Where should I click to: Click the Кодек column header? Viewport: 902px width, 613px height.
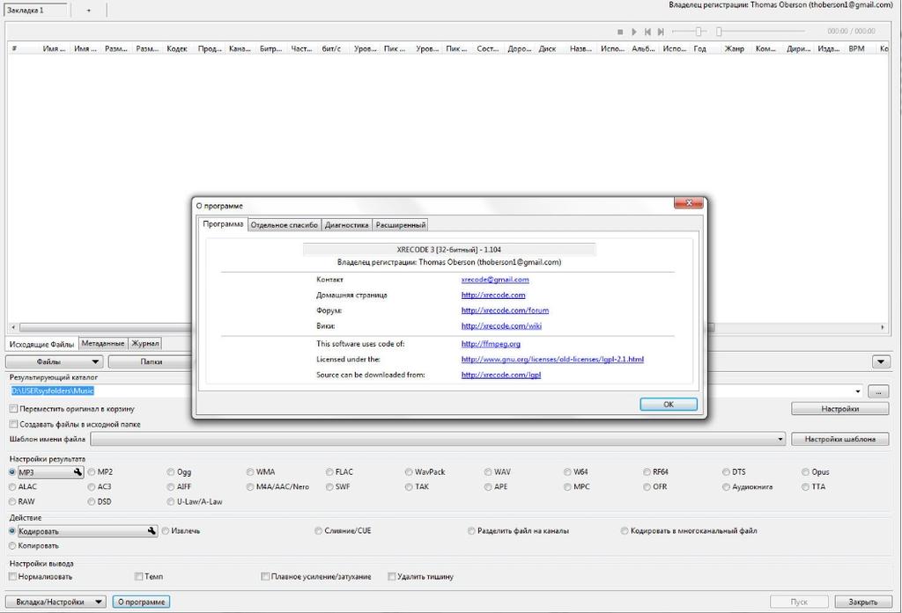click(176, 49)
